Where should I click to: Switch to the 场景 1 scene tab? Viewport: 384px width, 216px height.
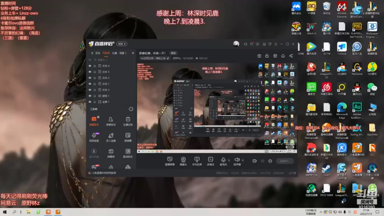(123, 53)
